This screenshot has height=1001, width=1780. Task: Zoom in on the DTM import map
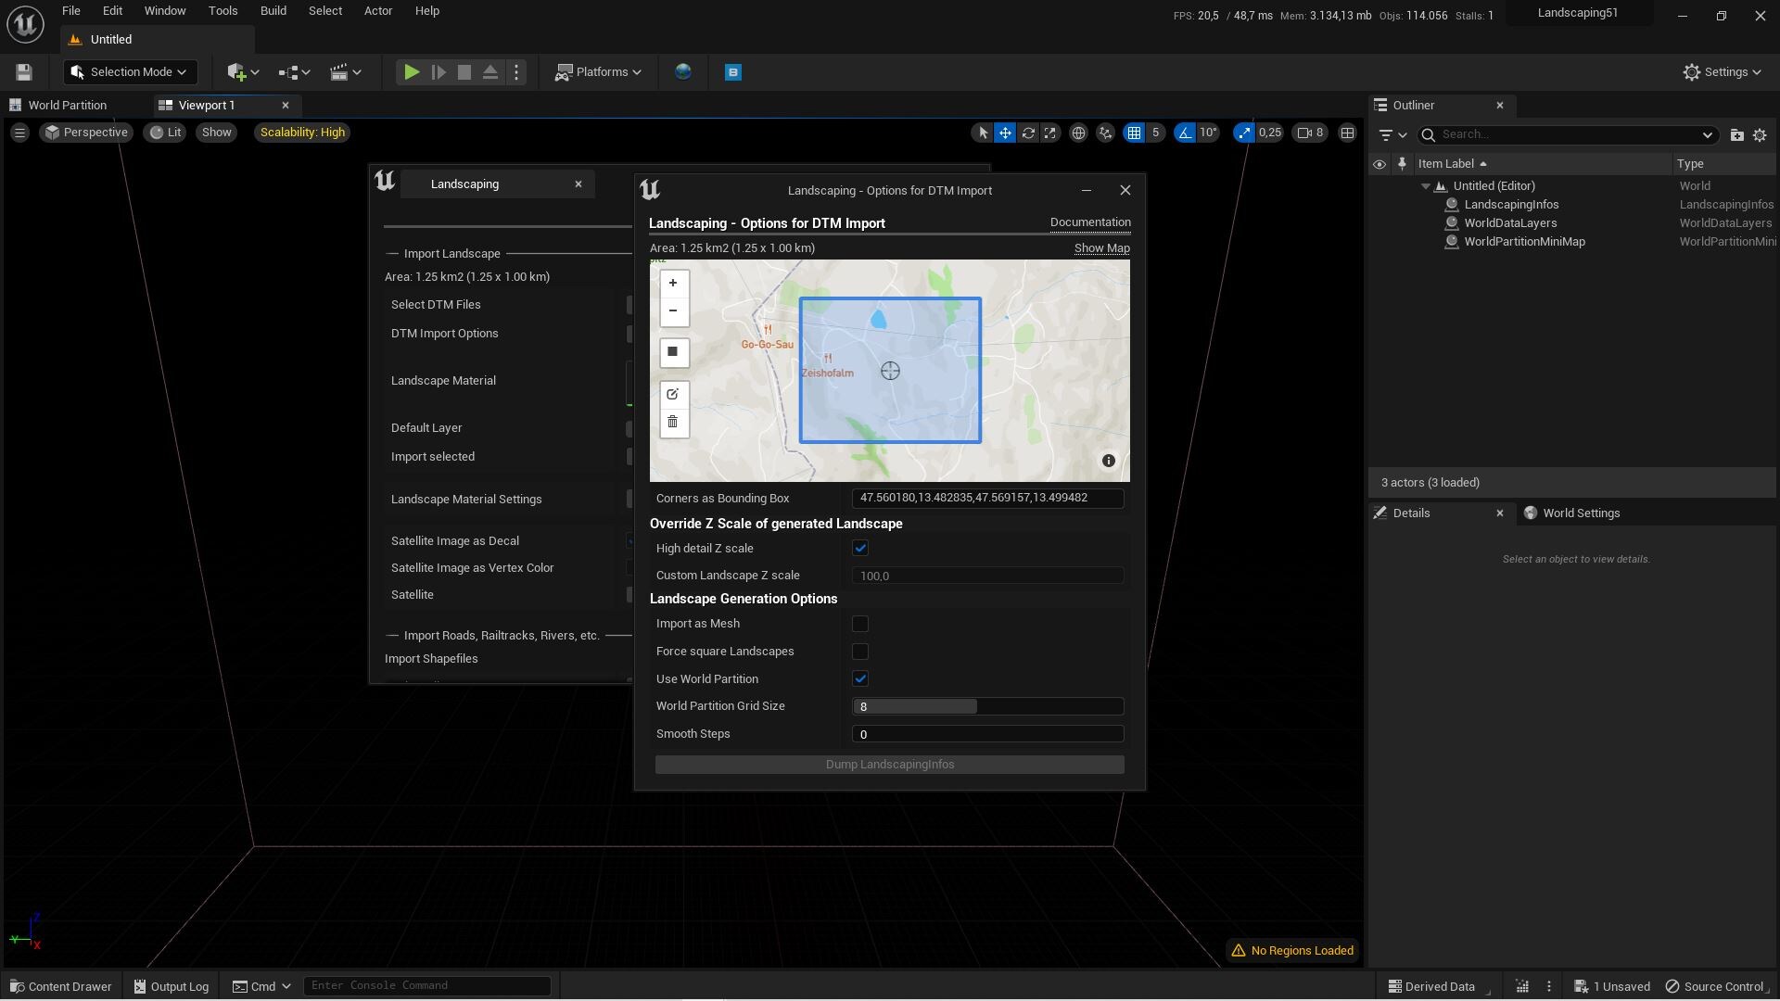point(673,283)
